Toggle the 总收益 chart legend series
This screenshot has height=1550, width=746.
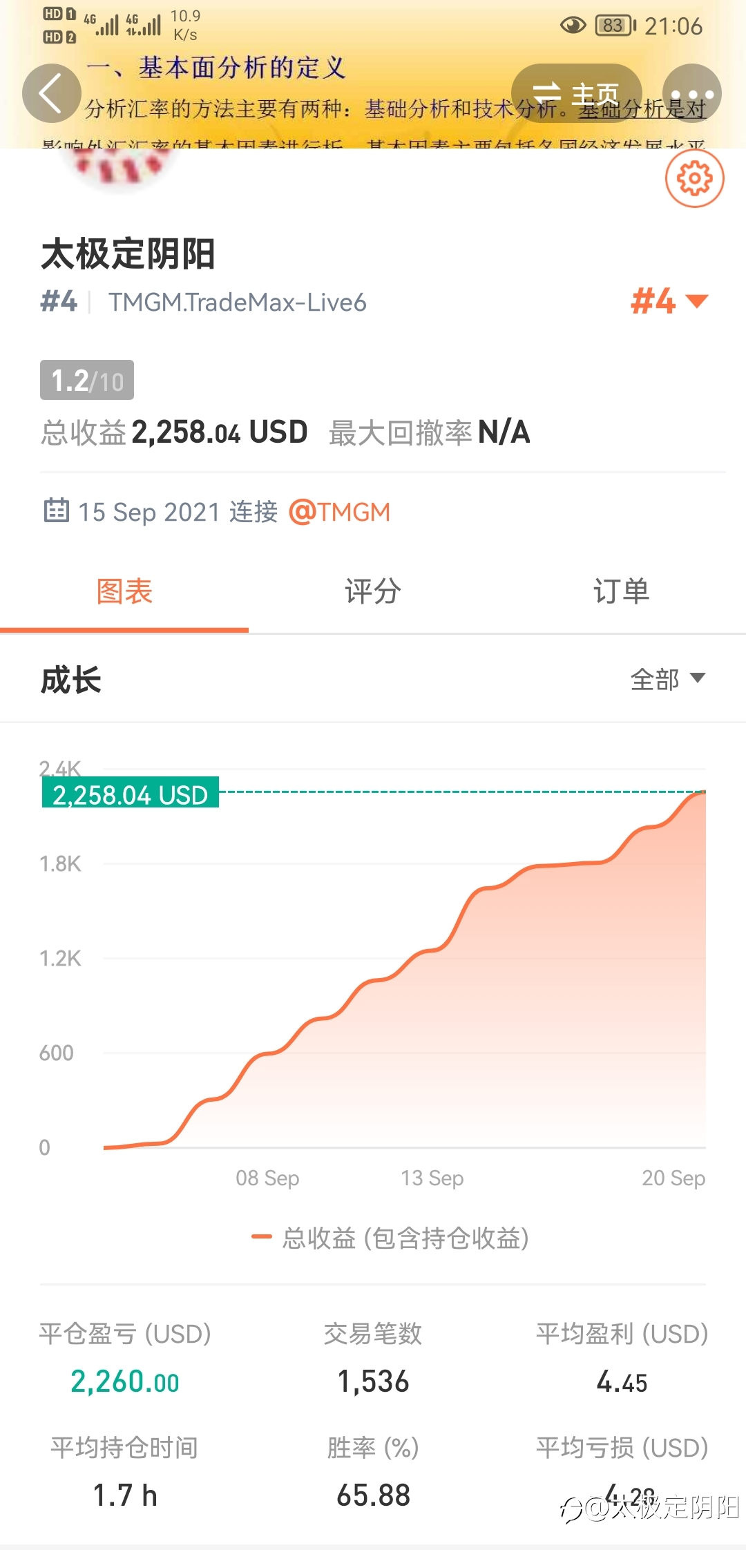click(x=390, y=1237)
